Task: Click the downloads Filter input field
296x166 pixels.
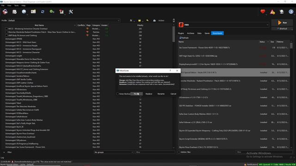Action: pyautogui.click(x=264, y=152)
